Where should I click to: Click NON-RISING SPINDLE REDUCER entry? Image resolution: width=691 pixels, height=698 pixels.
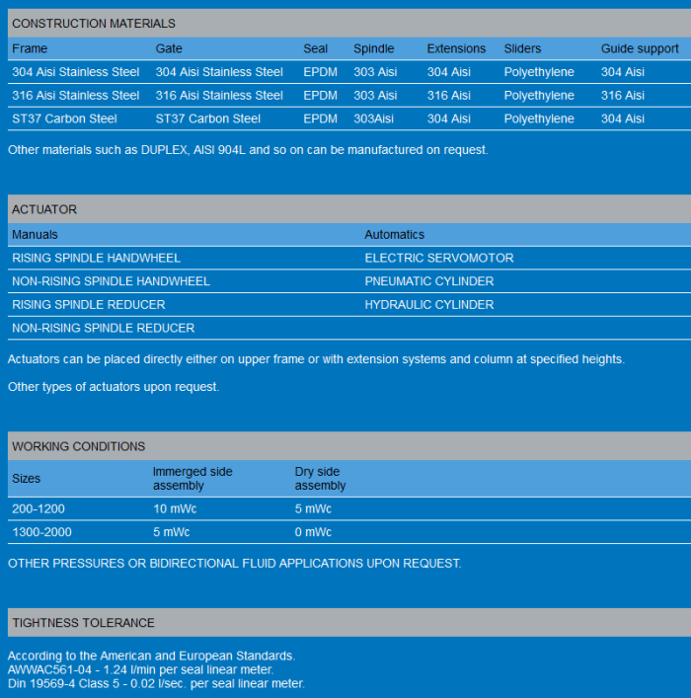tap(103, 328)
